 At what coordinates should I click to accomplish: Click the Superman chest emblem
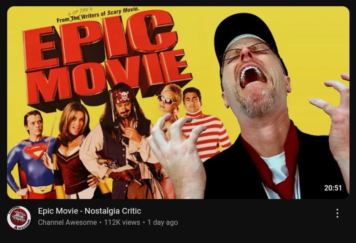pyautogui.click(x=36, y=151)
